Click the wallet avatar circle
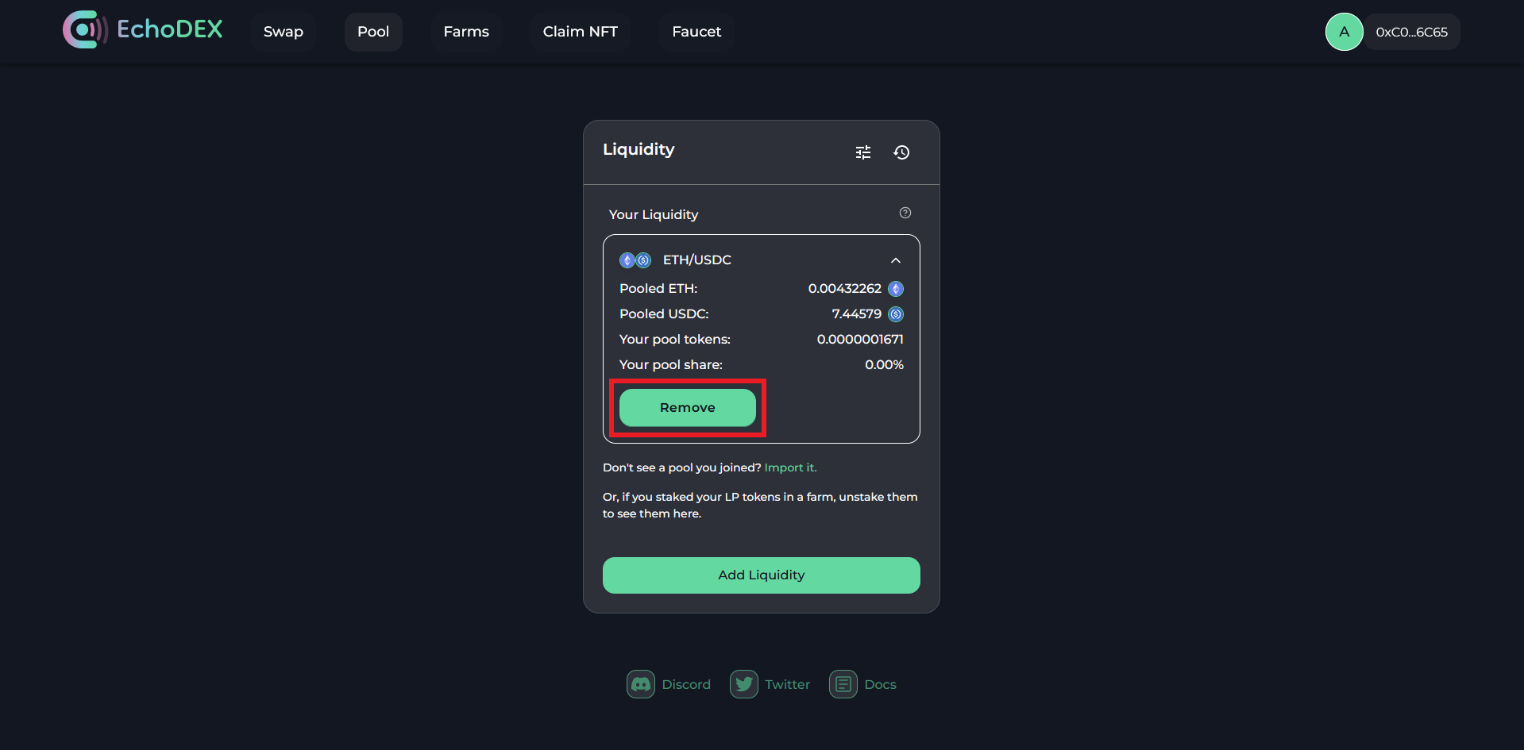The image size is (1524, 750). pyautogui.click(x=1344, y=32)
